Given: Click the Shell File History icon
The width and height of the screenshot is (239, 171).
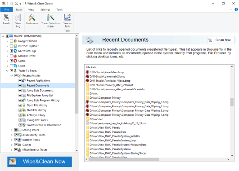Looking at the screenshot, I should pyautogui.click(x=24, y=110).
